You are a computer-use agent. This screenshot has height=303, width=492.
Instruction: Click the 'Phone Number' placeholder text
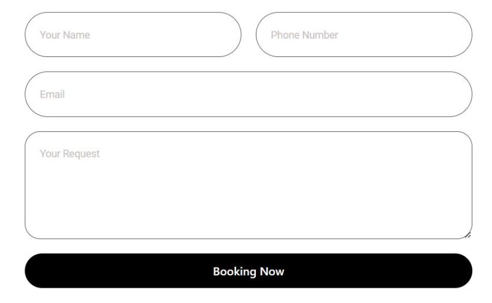pyautogui.click(x=304, y=35)
